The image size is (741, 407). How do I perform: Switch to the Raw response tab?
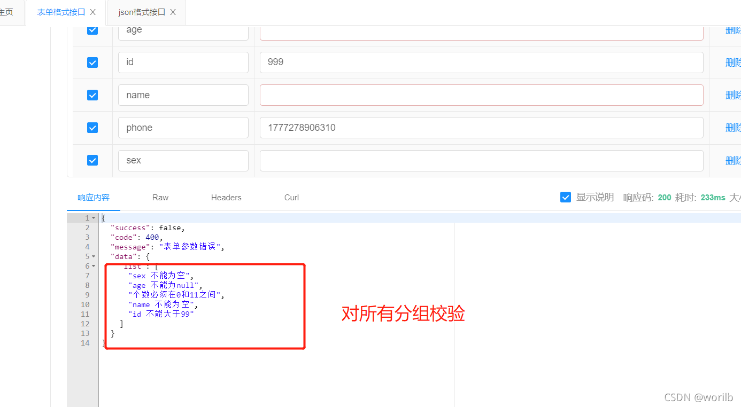(160, 198)
